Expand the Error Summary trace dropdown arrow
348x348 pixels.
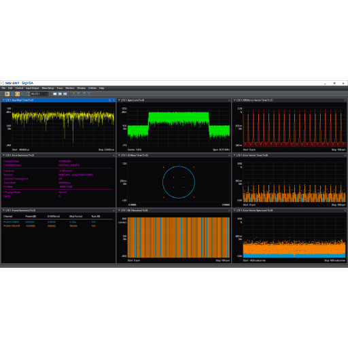[x=3, y=156]
